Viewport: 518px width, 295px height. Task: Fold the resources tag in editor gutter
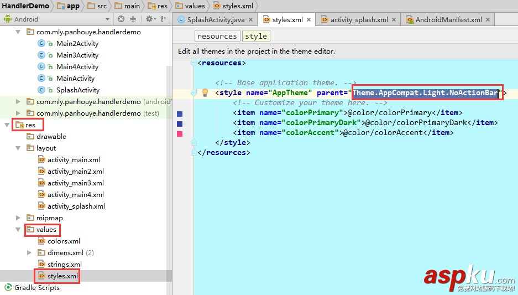click(194, 63)
